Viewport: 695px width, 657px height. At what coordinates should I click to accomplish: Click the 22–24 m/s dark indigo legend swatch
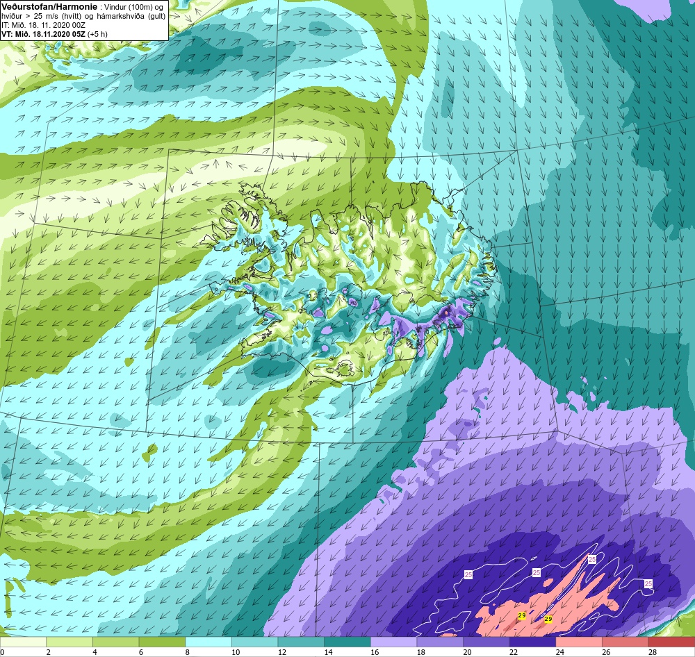click(x=532, y=642)
